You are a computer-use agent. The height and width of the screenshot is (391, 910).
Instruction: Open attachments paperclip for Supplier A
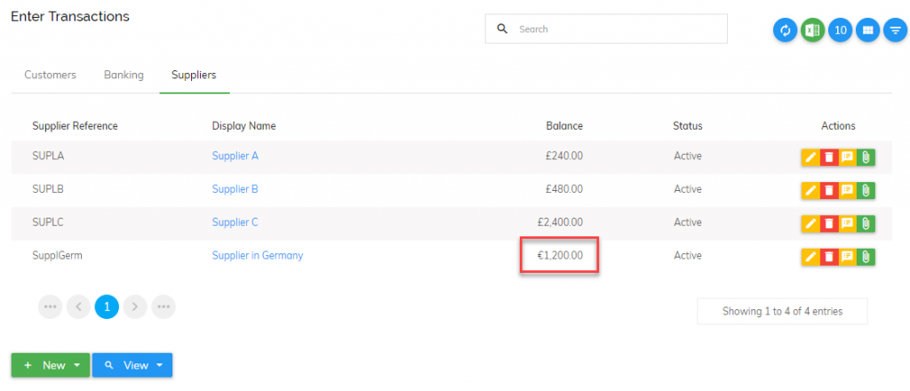[866, 157]
